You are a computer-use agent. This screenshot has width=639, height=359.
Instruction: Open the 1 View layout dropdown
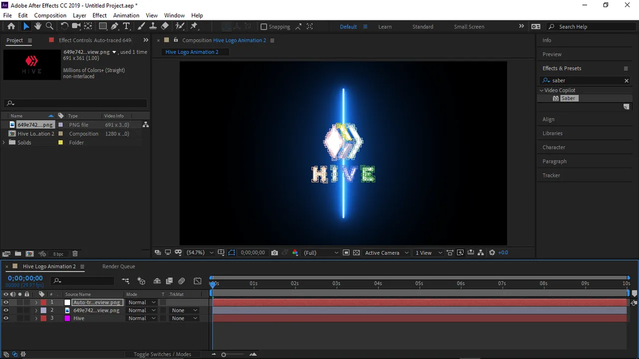coord(429,253)
